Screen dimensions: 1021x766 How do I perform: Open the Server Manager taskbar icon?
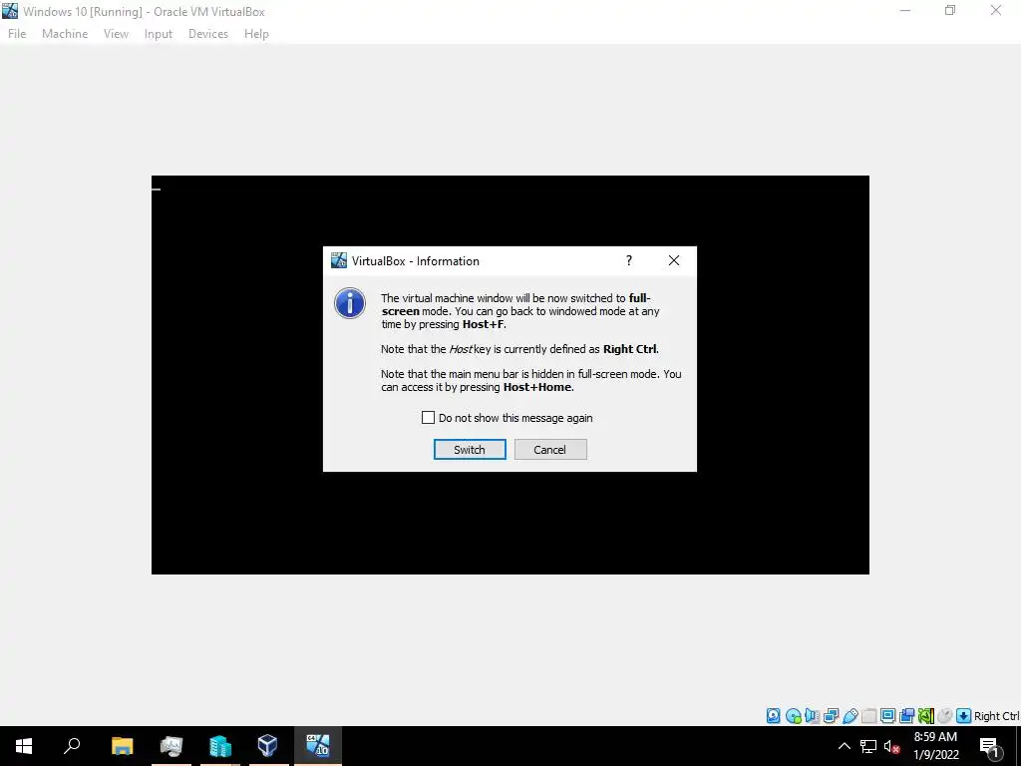click(x=220, y=746)
